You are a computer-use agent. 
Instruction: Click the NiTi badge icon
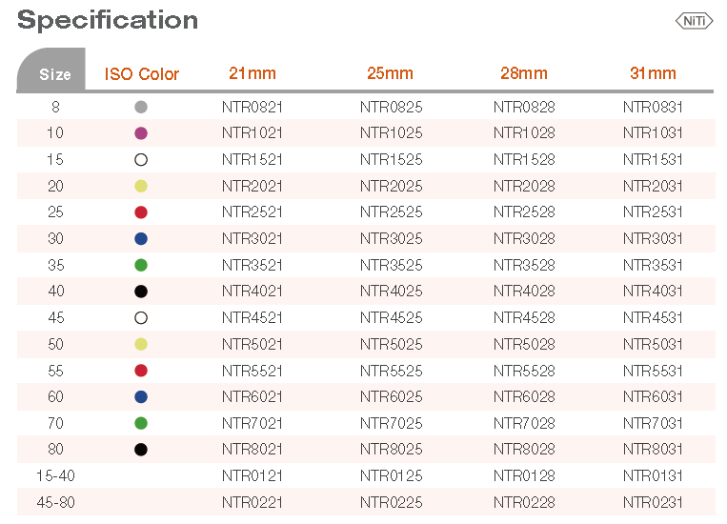click(693, 20)
